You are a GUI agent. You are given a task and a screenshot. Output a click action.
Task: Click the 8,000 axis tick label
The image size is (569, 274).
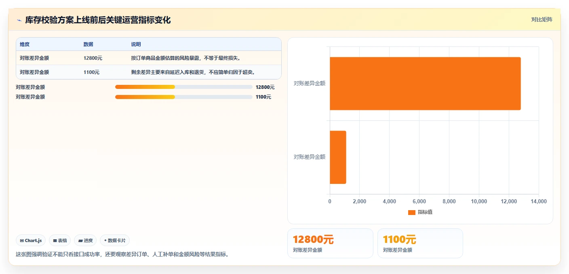(449, 201)
